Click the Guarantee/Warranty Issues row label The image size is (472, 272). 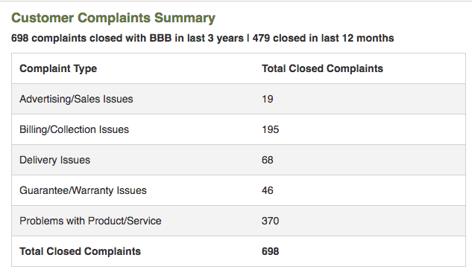point(83,190)
